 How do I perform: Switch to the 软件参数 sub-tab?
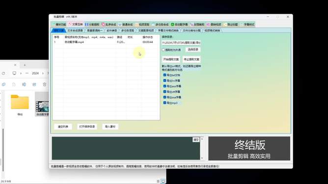click(111, 30)
